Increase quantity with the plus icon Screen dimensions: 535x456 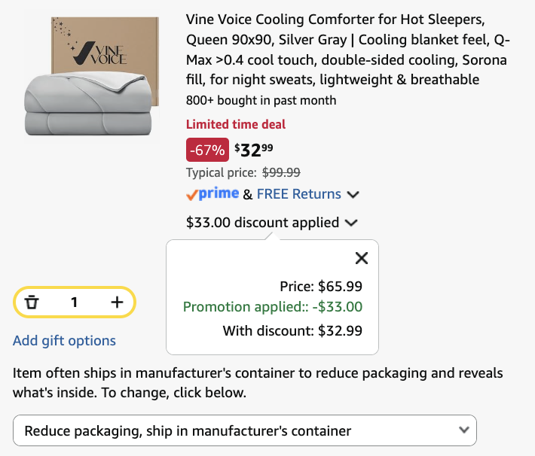click(117, 302)
